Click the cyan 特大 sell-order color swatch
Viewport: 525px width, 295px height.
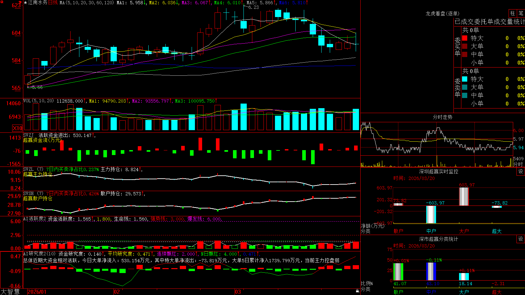click(465, 79)
